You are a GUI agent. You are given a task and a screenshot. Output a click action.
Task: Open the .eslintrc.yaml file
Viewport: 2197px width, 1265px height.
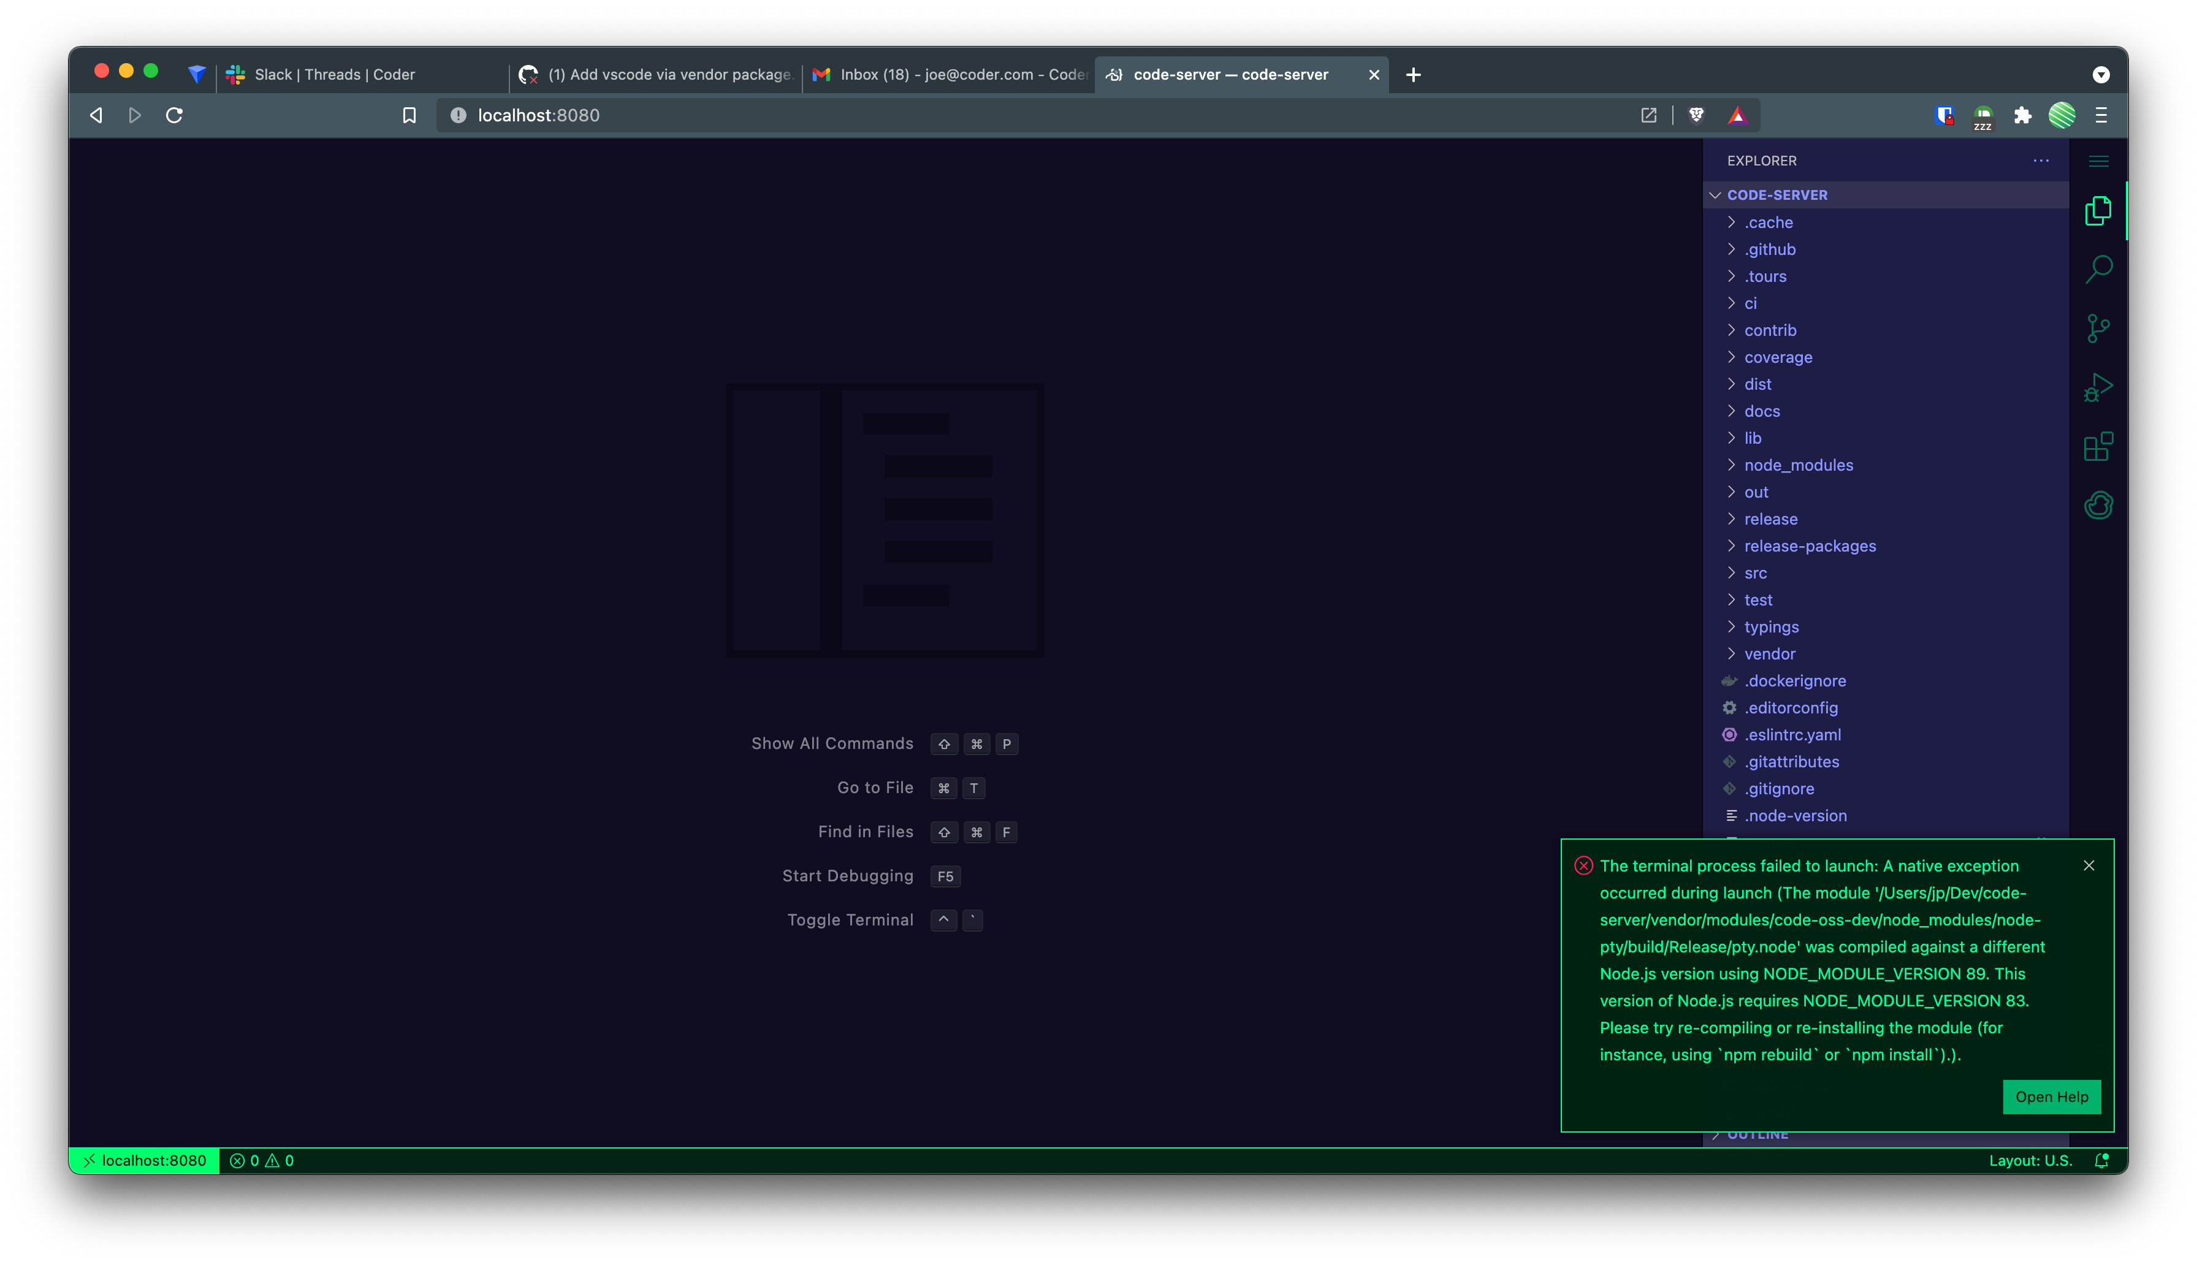coord(1885,734)
